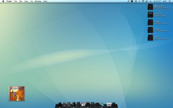Open the Edit menu
Image resolution: width=173 pixels, height=108 pixels.
pos(21,1)
